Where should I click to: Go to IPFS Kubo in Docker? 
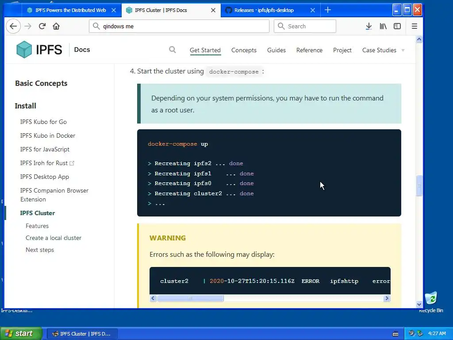point(48,135)
